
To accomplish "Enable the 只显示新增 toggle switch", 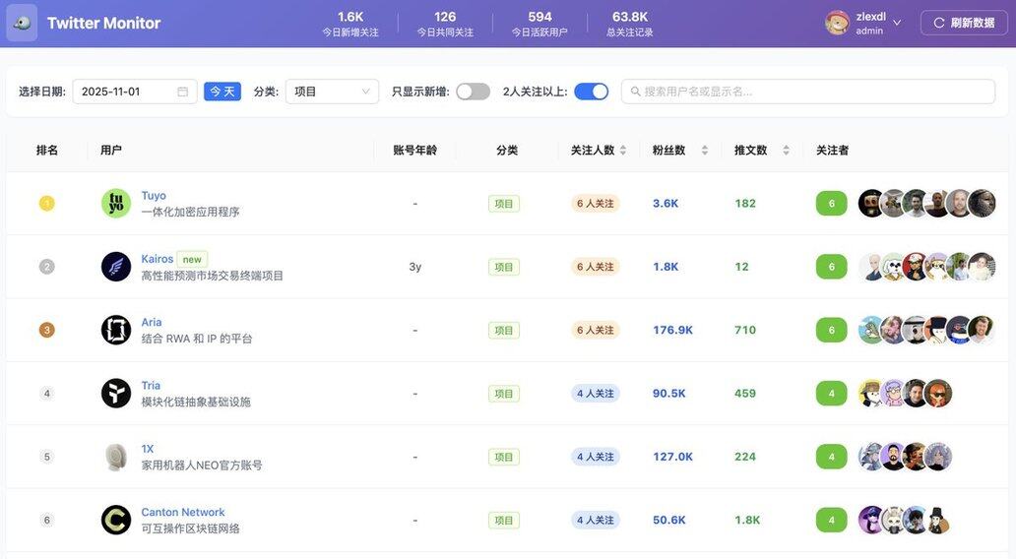I will pyautogui.click(x=473, y=92).
